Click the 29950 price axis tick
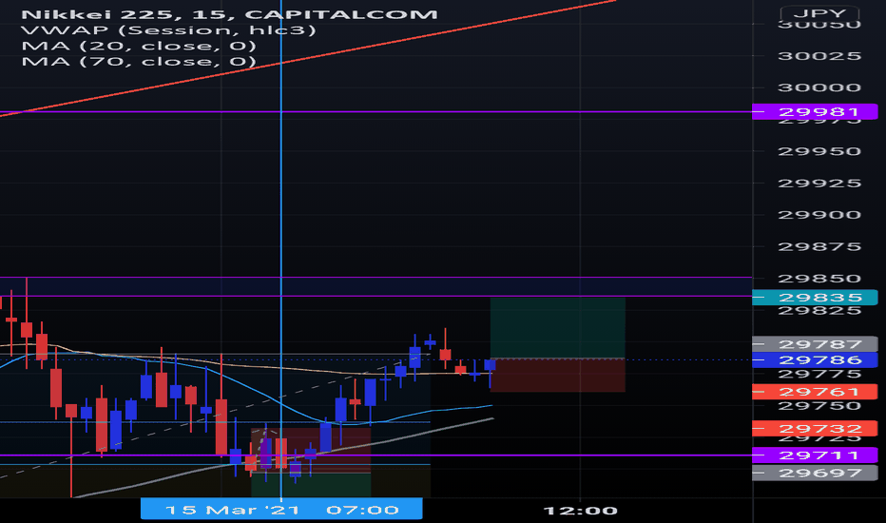Screen dimensions: 886x523 point(819,151)
